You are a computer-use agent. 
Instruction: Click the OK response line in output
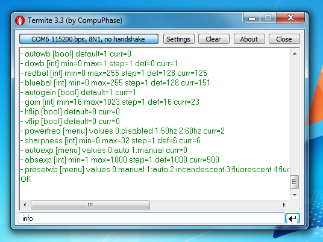(x=26, y=179)
